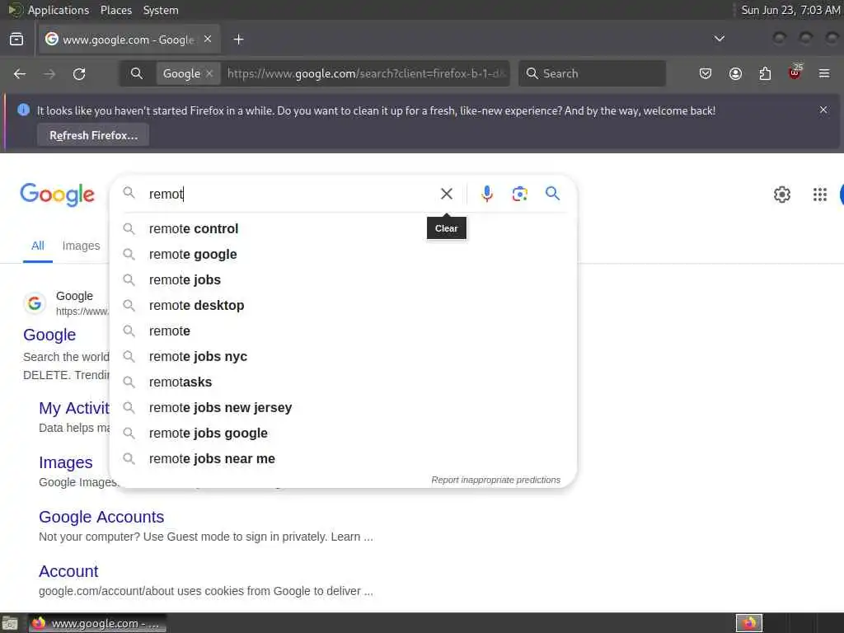Open the Account result link
This screenshot has height=633, width=844.
[x=68, y=572]
